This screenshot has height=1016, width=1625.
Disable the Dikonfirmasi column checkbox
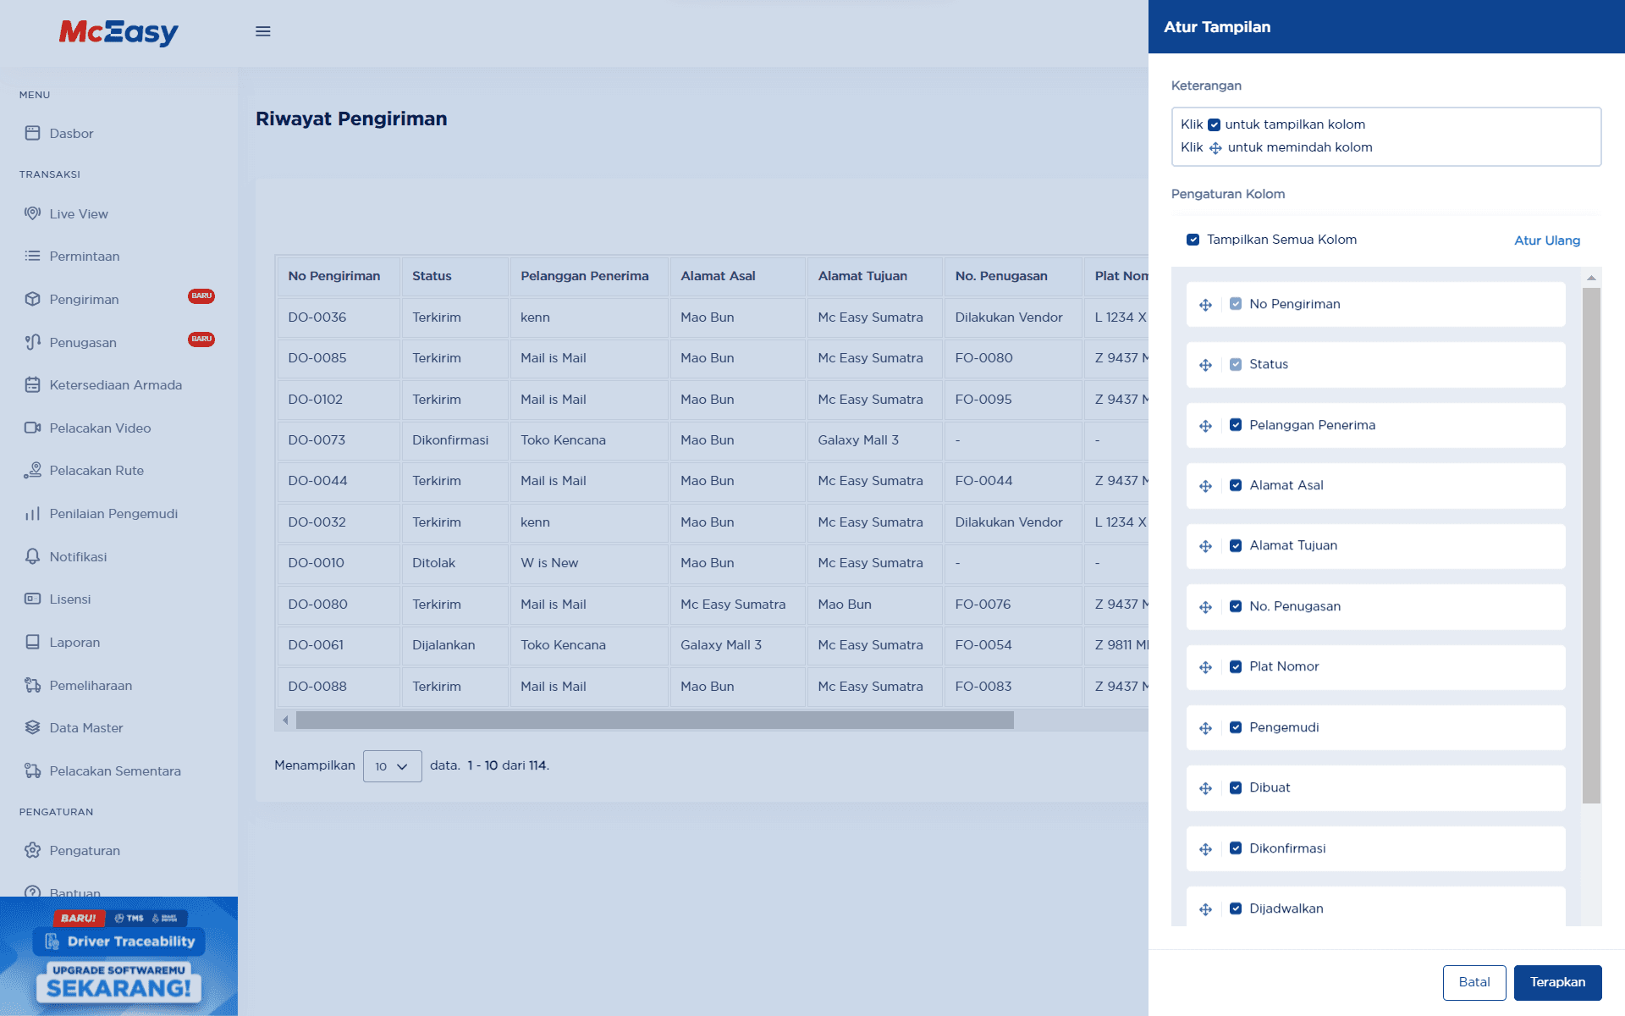[x=1236, y=848]
